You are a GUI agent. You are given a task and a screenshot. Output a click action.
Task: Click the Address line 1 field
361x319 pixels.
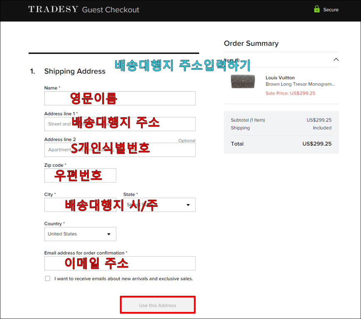point(120,124)
